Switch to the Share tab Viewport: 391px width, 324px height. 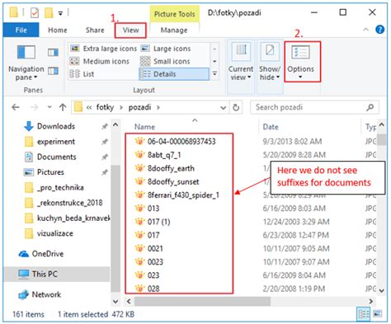point(95,30)
